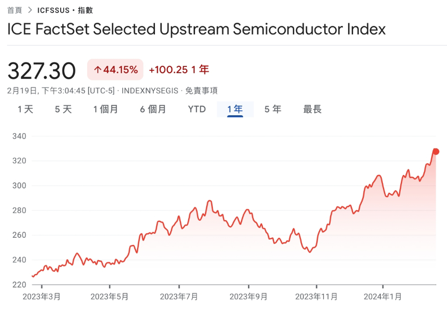Click the 327.30 index value
Screen dimensions: 447x318
pyautogui.click(x=42, y=71)
